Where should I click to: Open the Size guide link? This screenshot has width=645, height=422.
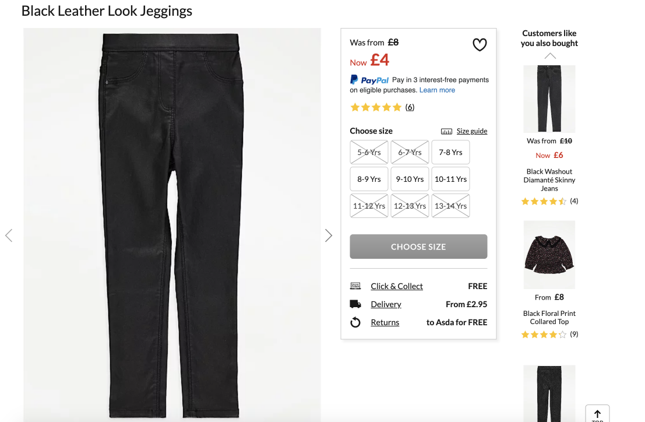click(x=471, y=131)
